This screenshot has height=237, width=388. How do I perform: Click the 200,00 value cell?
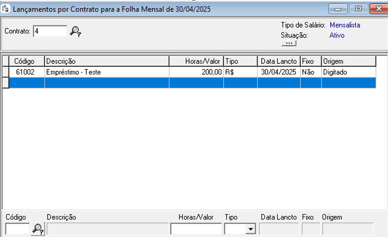(196, 72)
